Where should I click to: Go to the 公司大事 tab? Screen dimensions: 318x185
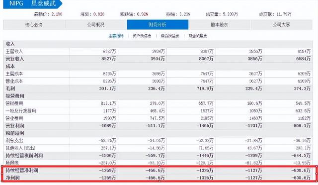click(x=282, y=24)
